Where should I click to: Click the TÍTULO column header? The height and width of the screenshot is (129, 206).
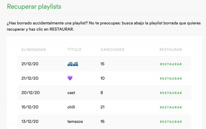click(x=74, y=50)
